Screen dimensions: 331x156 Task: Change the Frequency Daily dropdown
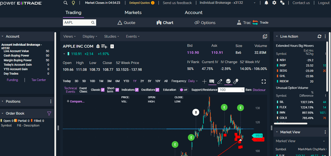[x=193, y=81]
